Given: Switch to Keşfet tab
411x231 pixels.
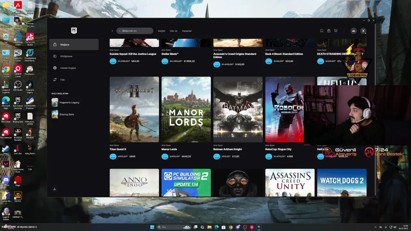Looking at the screenshot, I should (x=162, y=31).
